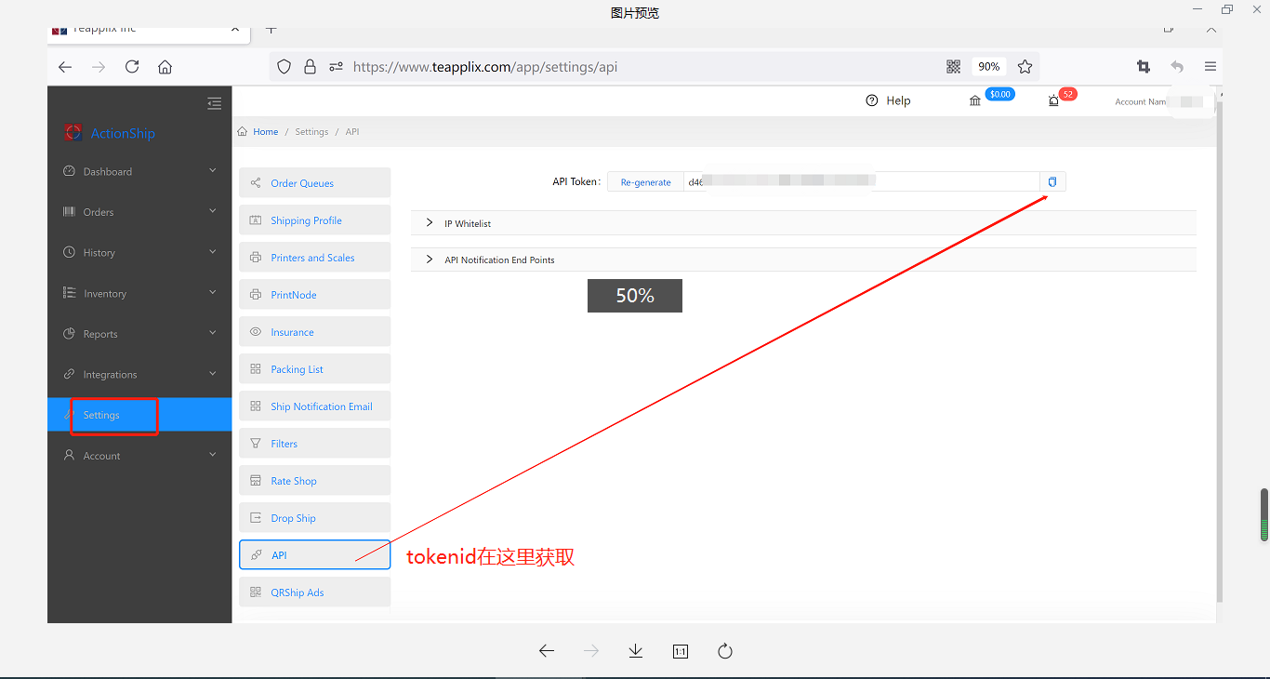Expand Orders sidebar menu

(x=139, y=212)
